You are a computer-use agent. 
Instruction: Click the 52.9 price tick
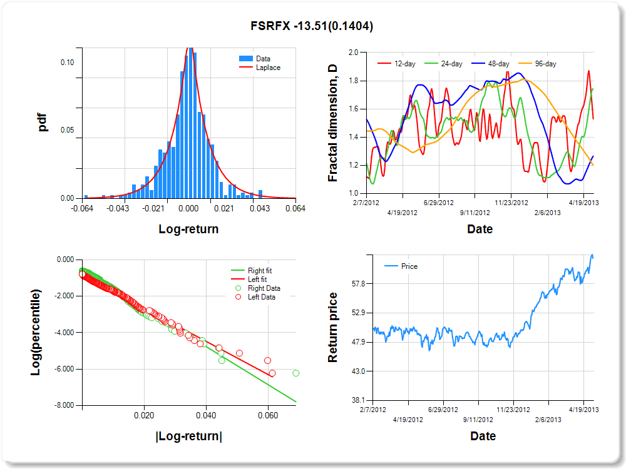click(359, 313)
